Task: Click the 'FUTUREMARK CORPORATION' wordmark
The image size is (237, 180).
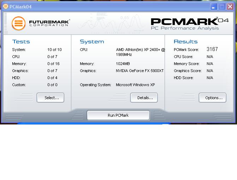Action: click(49, 23)
